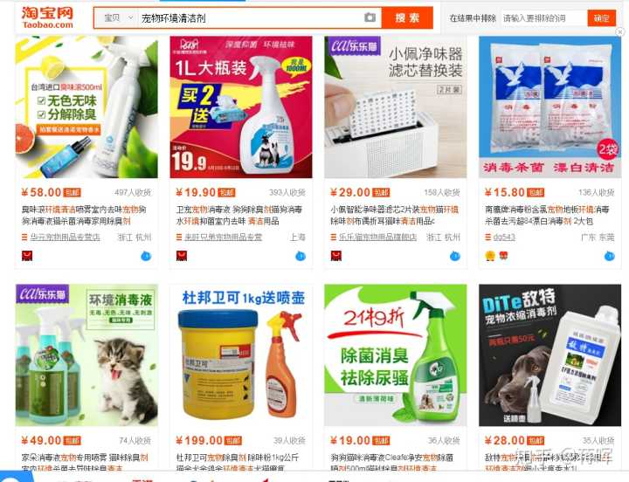Open the 1L大瓶装 spray product thumbnail
Image resolution: width=629 pixels, height=482 pixels.
pyautogui.click(x=241, y=107)
